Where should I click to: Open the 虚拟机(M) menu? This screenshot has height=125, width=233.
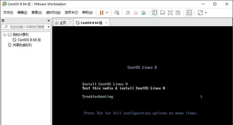tap(53, 12)
